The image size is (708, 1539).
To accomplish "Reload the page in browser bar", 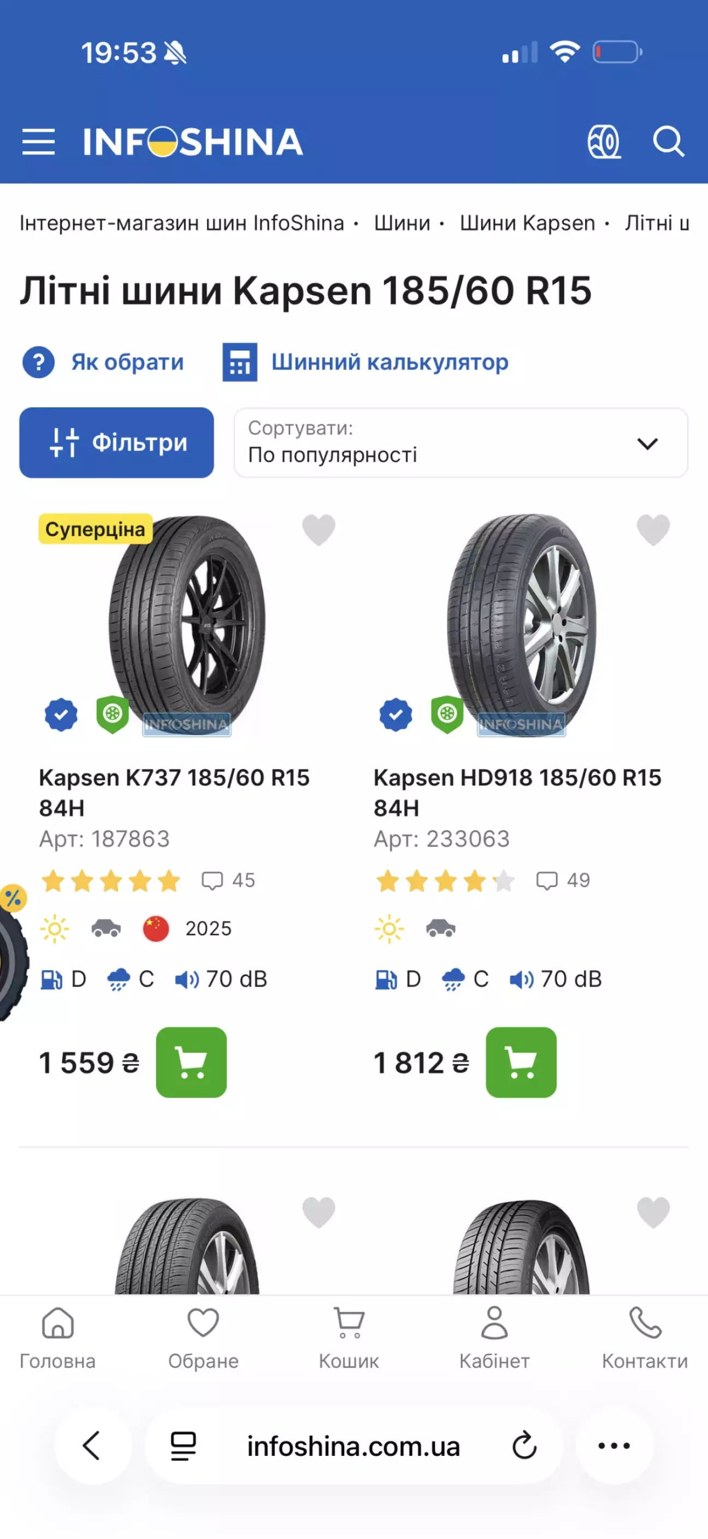I will 525,1446.
